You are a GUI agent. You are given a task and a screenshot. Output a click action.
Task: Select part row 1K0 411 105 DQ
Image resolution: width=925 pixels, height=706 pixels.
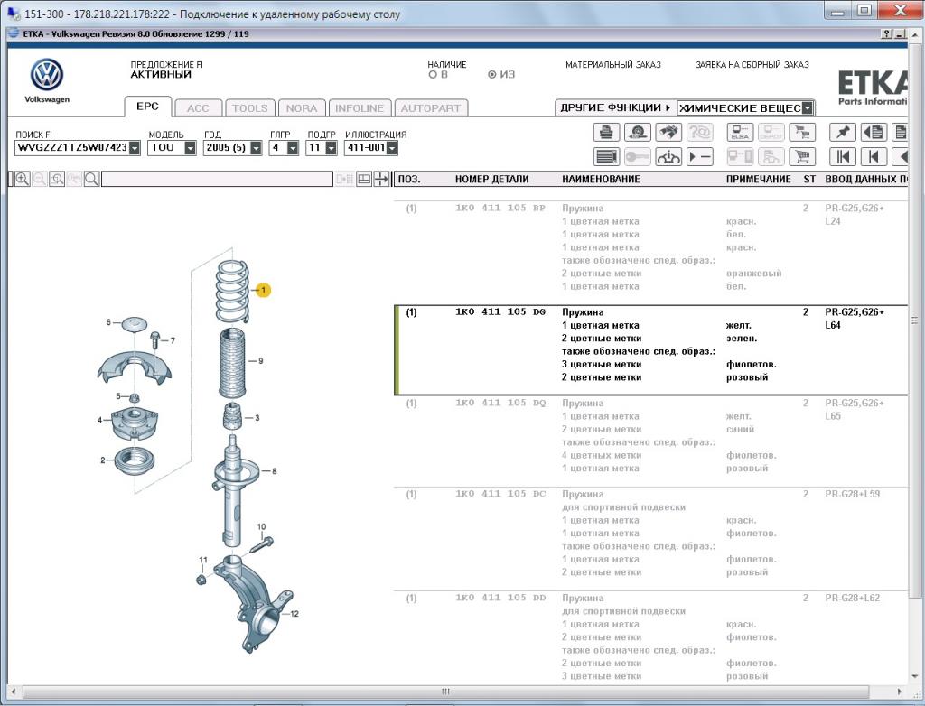(650, 441)
